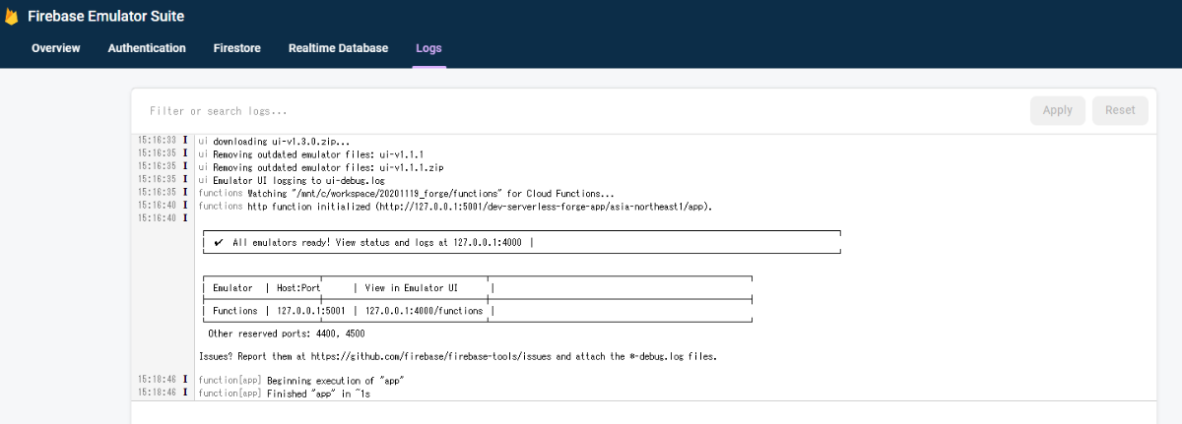Click the "127.0.0.1:5001" host port cell
Viewport: 1182px width, 424px height.
pyautogui.click(x=311, y=311)
